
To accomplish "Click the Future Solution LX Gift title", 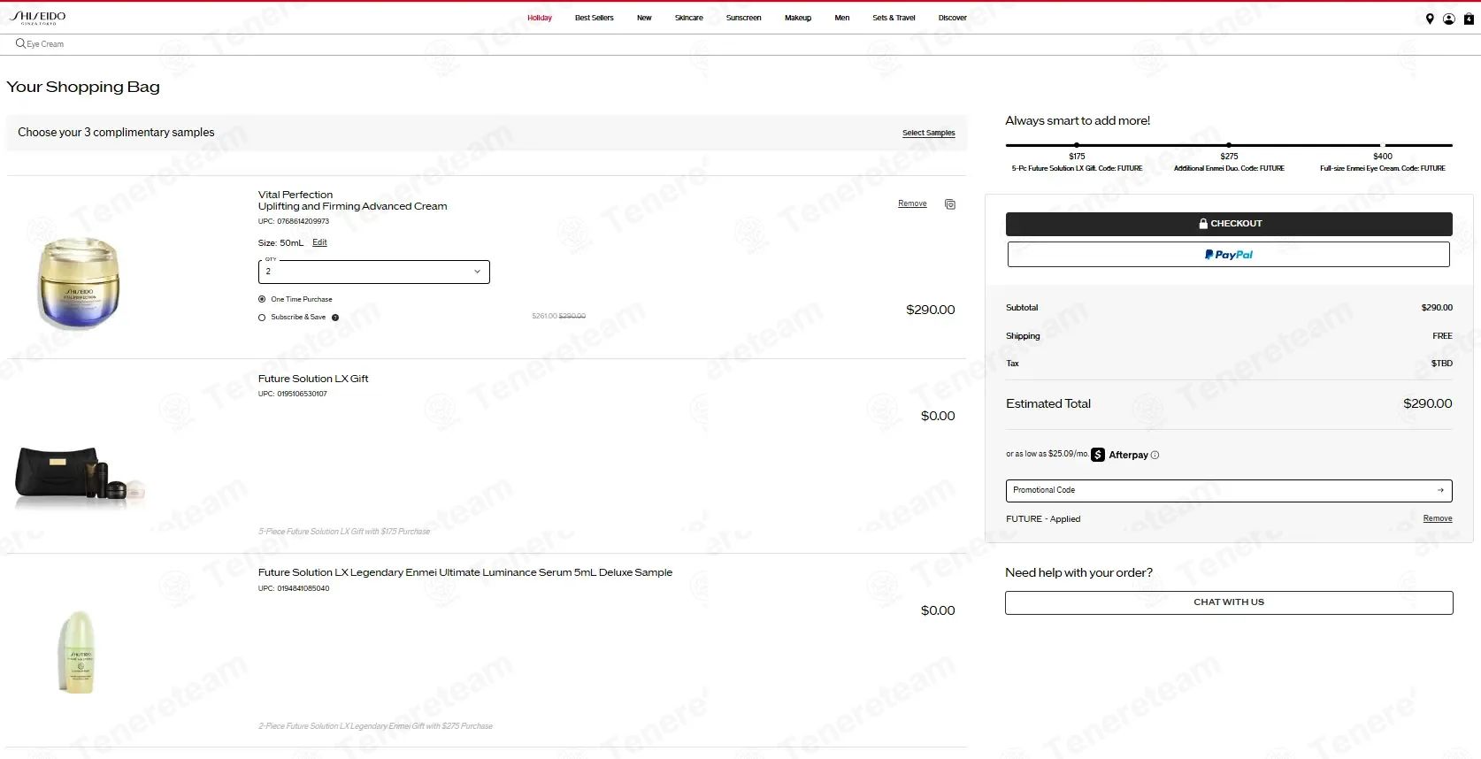I will (x=313, y=379).
